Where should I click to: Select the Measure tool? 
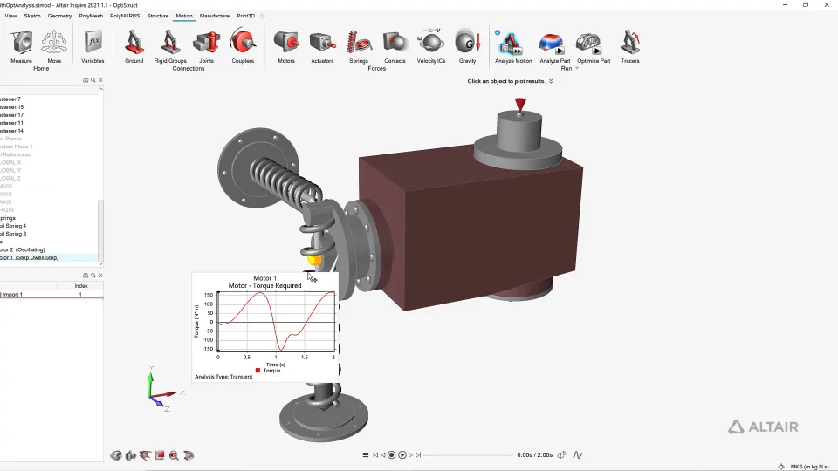21,45
